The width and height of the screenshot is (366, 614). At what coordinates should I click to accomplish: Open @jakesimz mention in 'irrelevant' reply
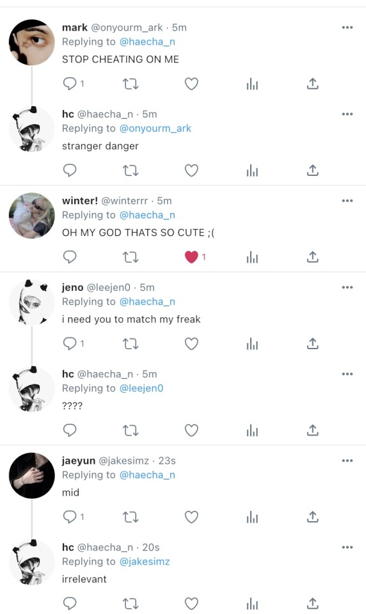tap(145, 562)
